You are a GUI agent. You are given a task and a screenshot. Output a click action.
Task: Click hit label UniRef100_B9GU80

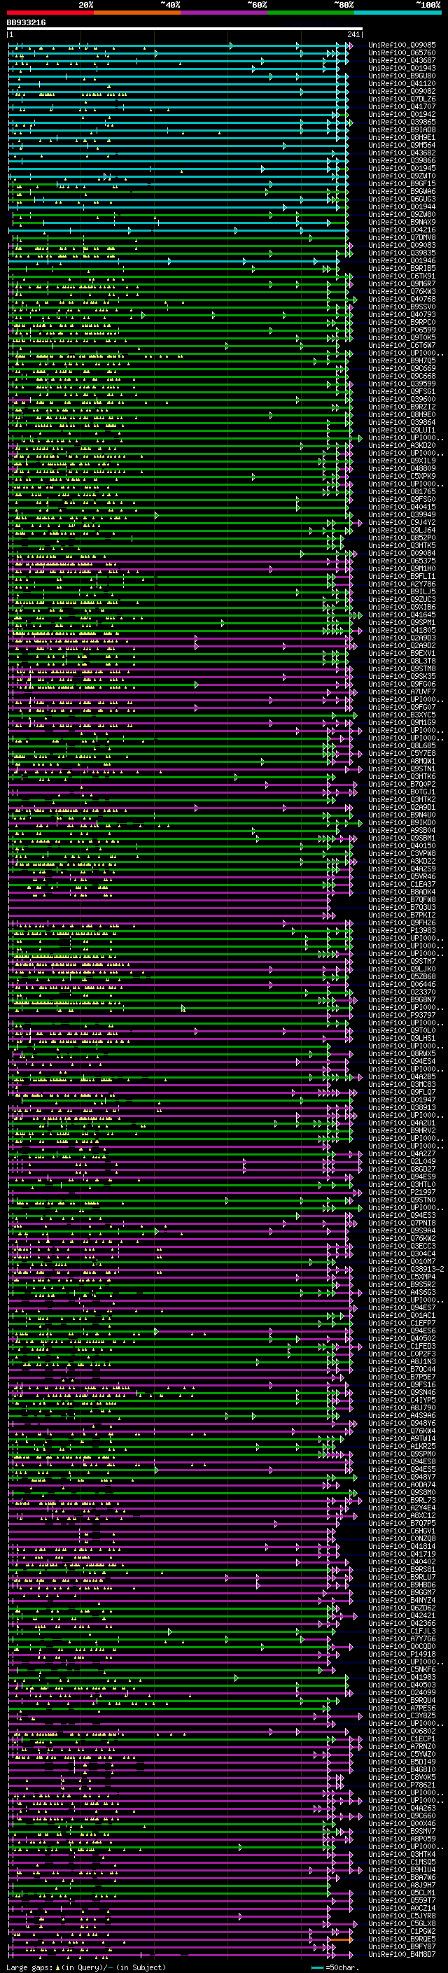click(402, 76)
